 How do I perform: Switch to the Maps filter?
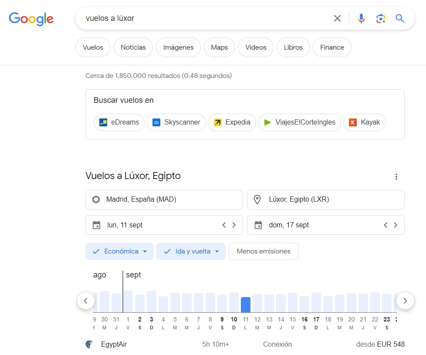click(219, 47)
